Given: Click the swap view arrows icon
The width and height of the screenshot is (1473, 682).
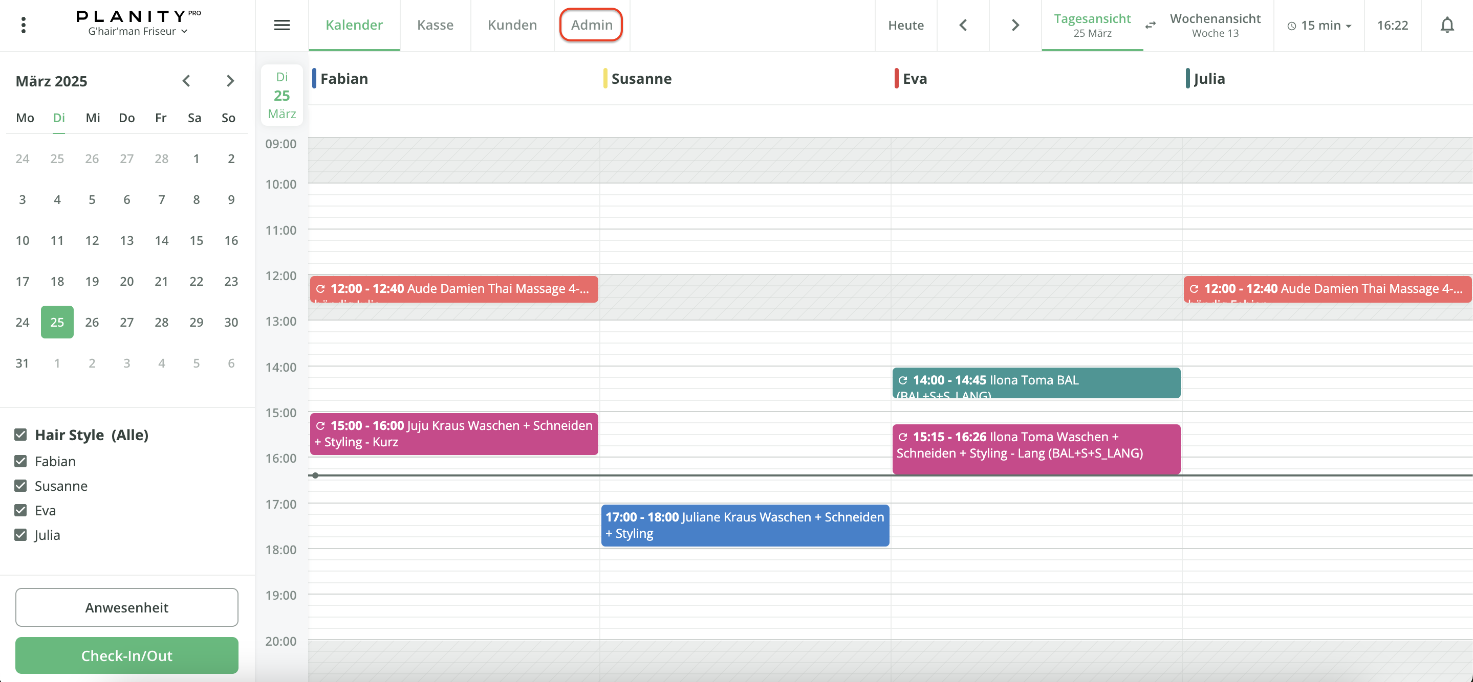Looking at the screenshot, I should (1151, 25).
